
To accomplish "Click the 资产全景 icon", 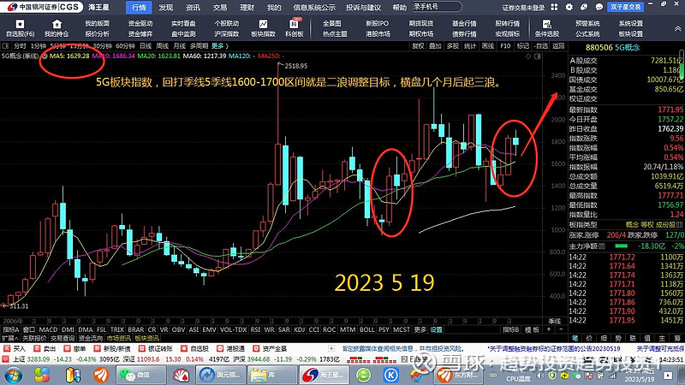I will point(256,349).
